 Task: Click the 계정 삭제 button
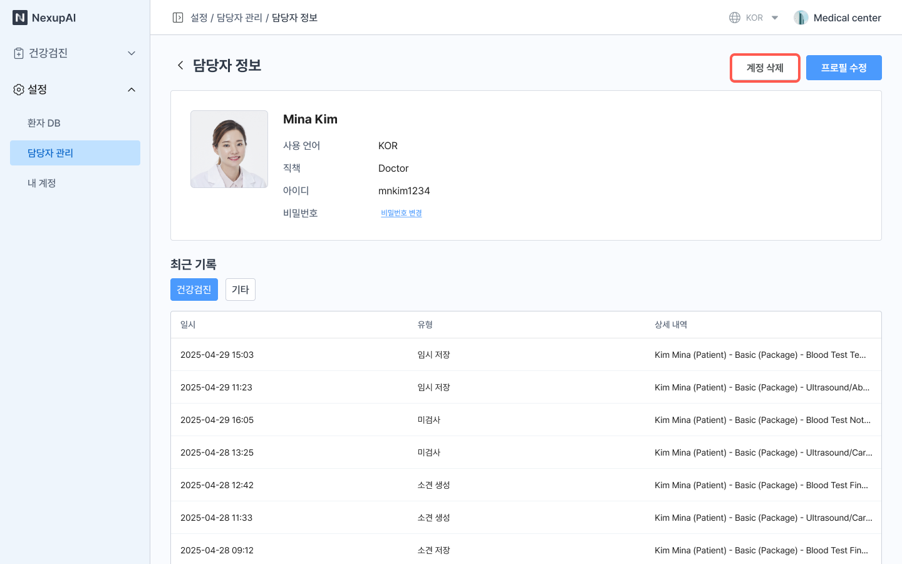[765, 68]
